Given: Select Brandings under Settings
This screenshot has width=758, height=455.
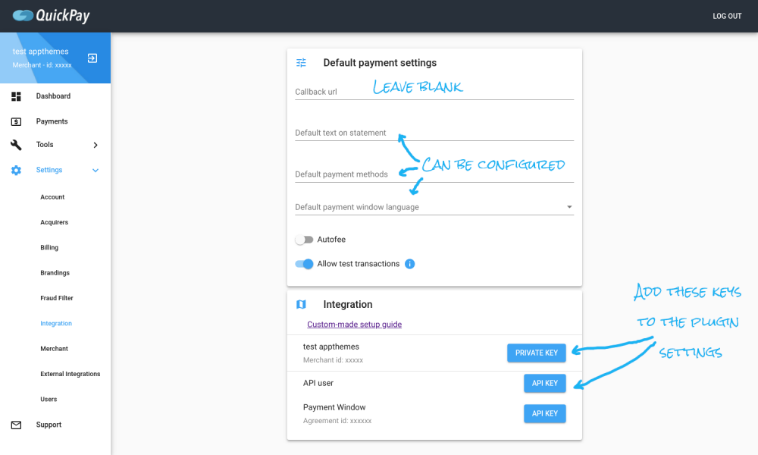Looking at the screenshot, I should pos(55,273).
